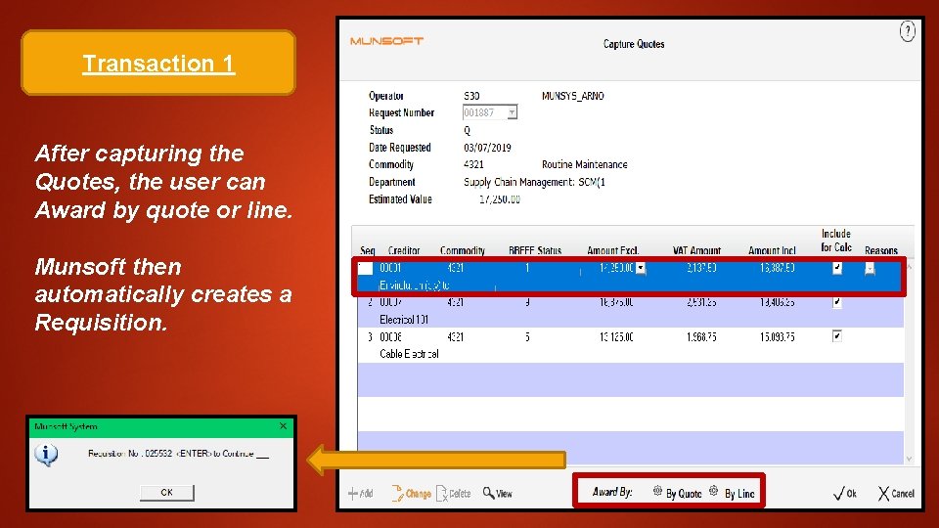Select quote row 2 Electrical 101

(x=631, y=311)
